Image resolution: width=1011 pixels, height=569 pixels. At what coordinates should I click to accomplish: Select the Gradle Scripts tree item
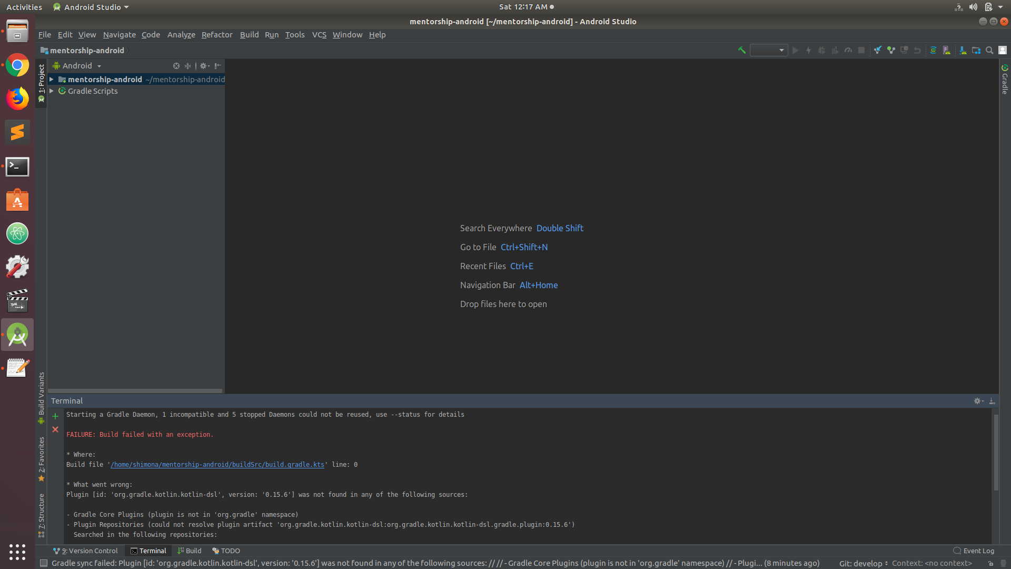point(93,91)
